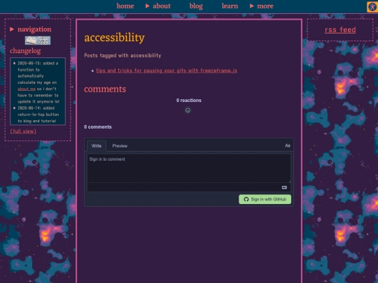Screen dimensions: 378x283
Task: Click 'Posts tagged with accessibility' text
Action: (x=122, y=55)
